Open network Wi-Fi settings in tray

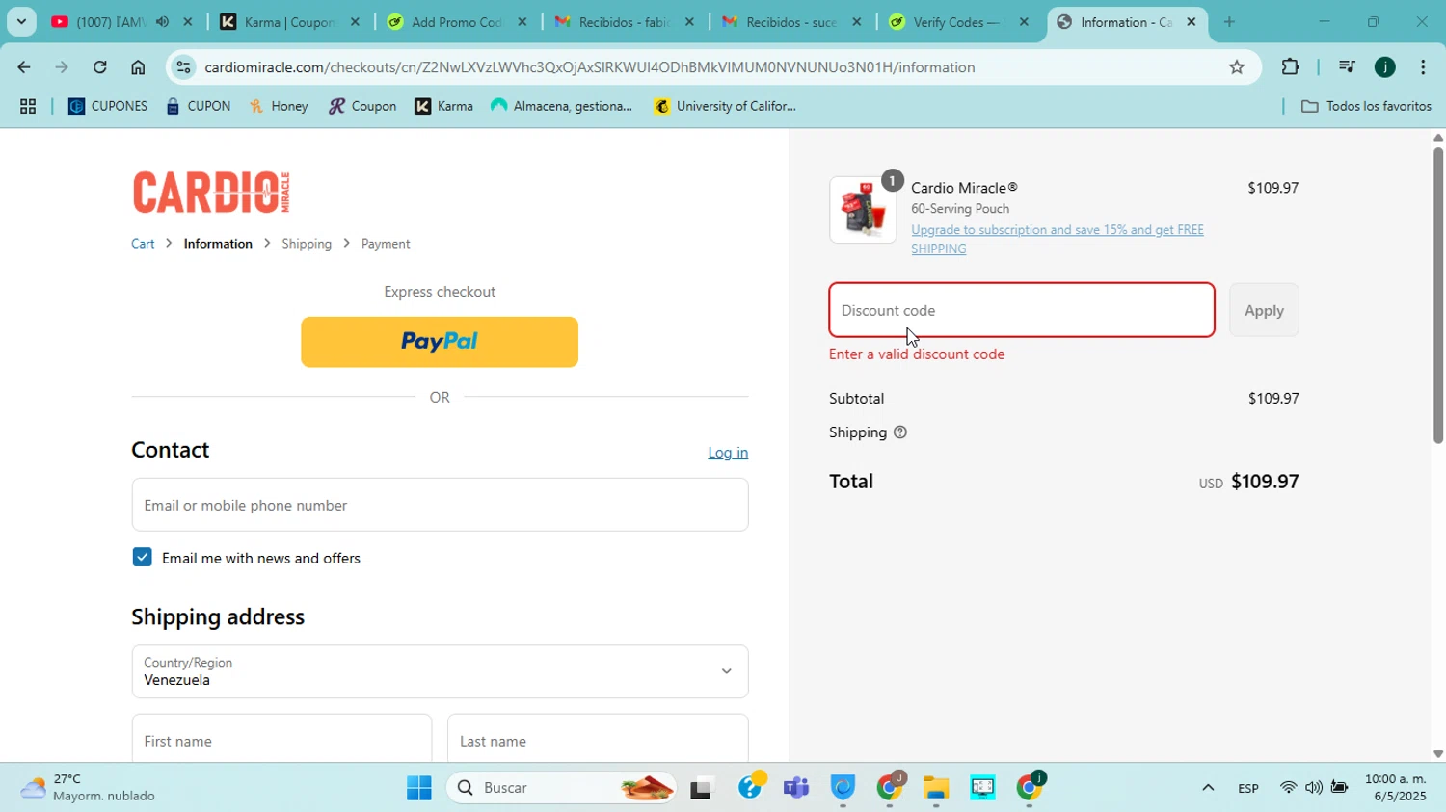[x=1288, y=789]
